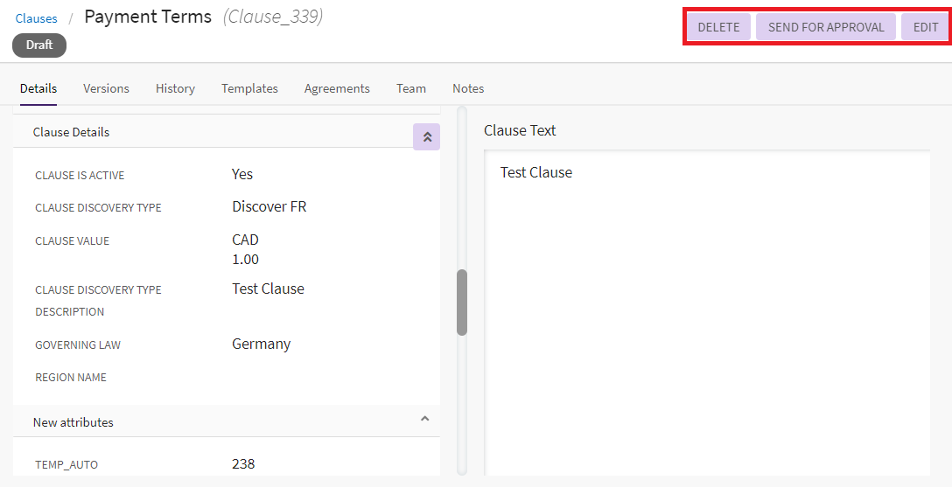Image resolution: width=952 pixels, height=487 pixels.
Task: Select the Templates tab
Action: coord(249,88)
